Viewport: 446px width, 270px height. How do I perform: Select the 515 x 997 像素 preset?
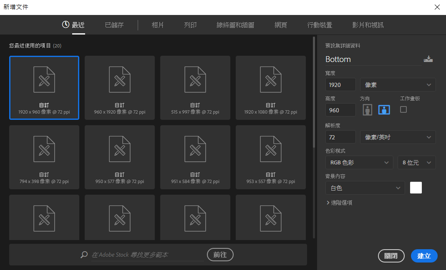click(195, 88)
